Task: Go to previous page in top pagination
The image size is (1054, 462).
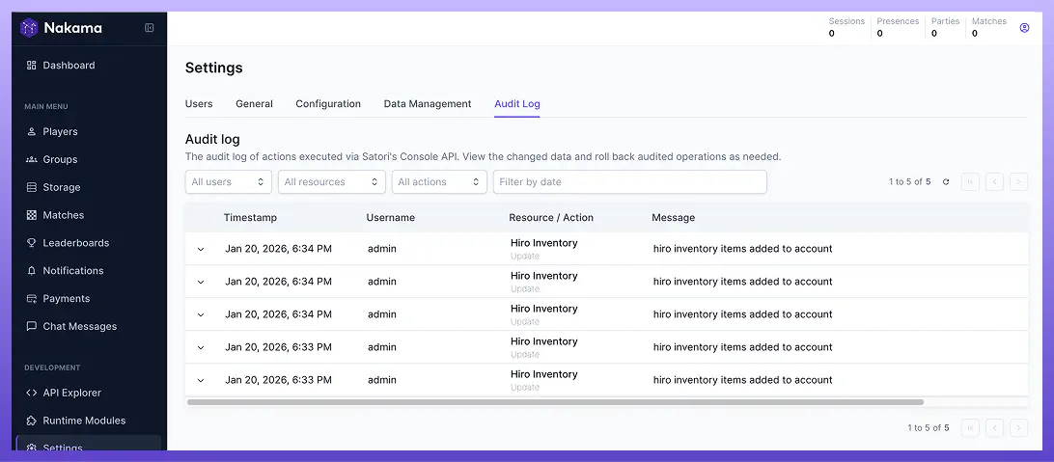Action: pos(995,182)
